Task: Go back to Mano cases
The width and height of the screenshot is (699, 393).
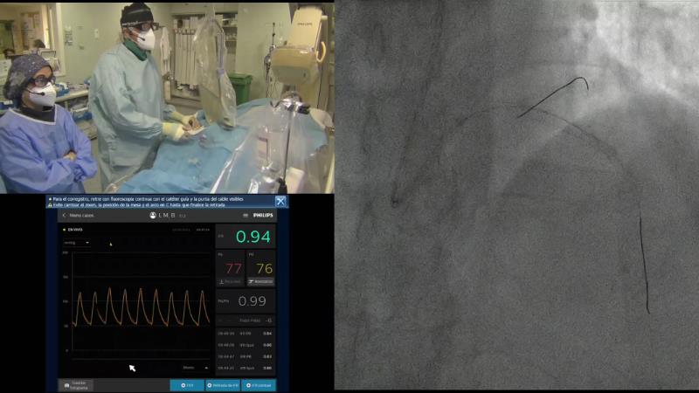Action: (64, 215)
